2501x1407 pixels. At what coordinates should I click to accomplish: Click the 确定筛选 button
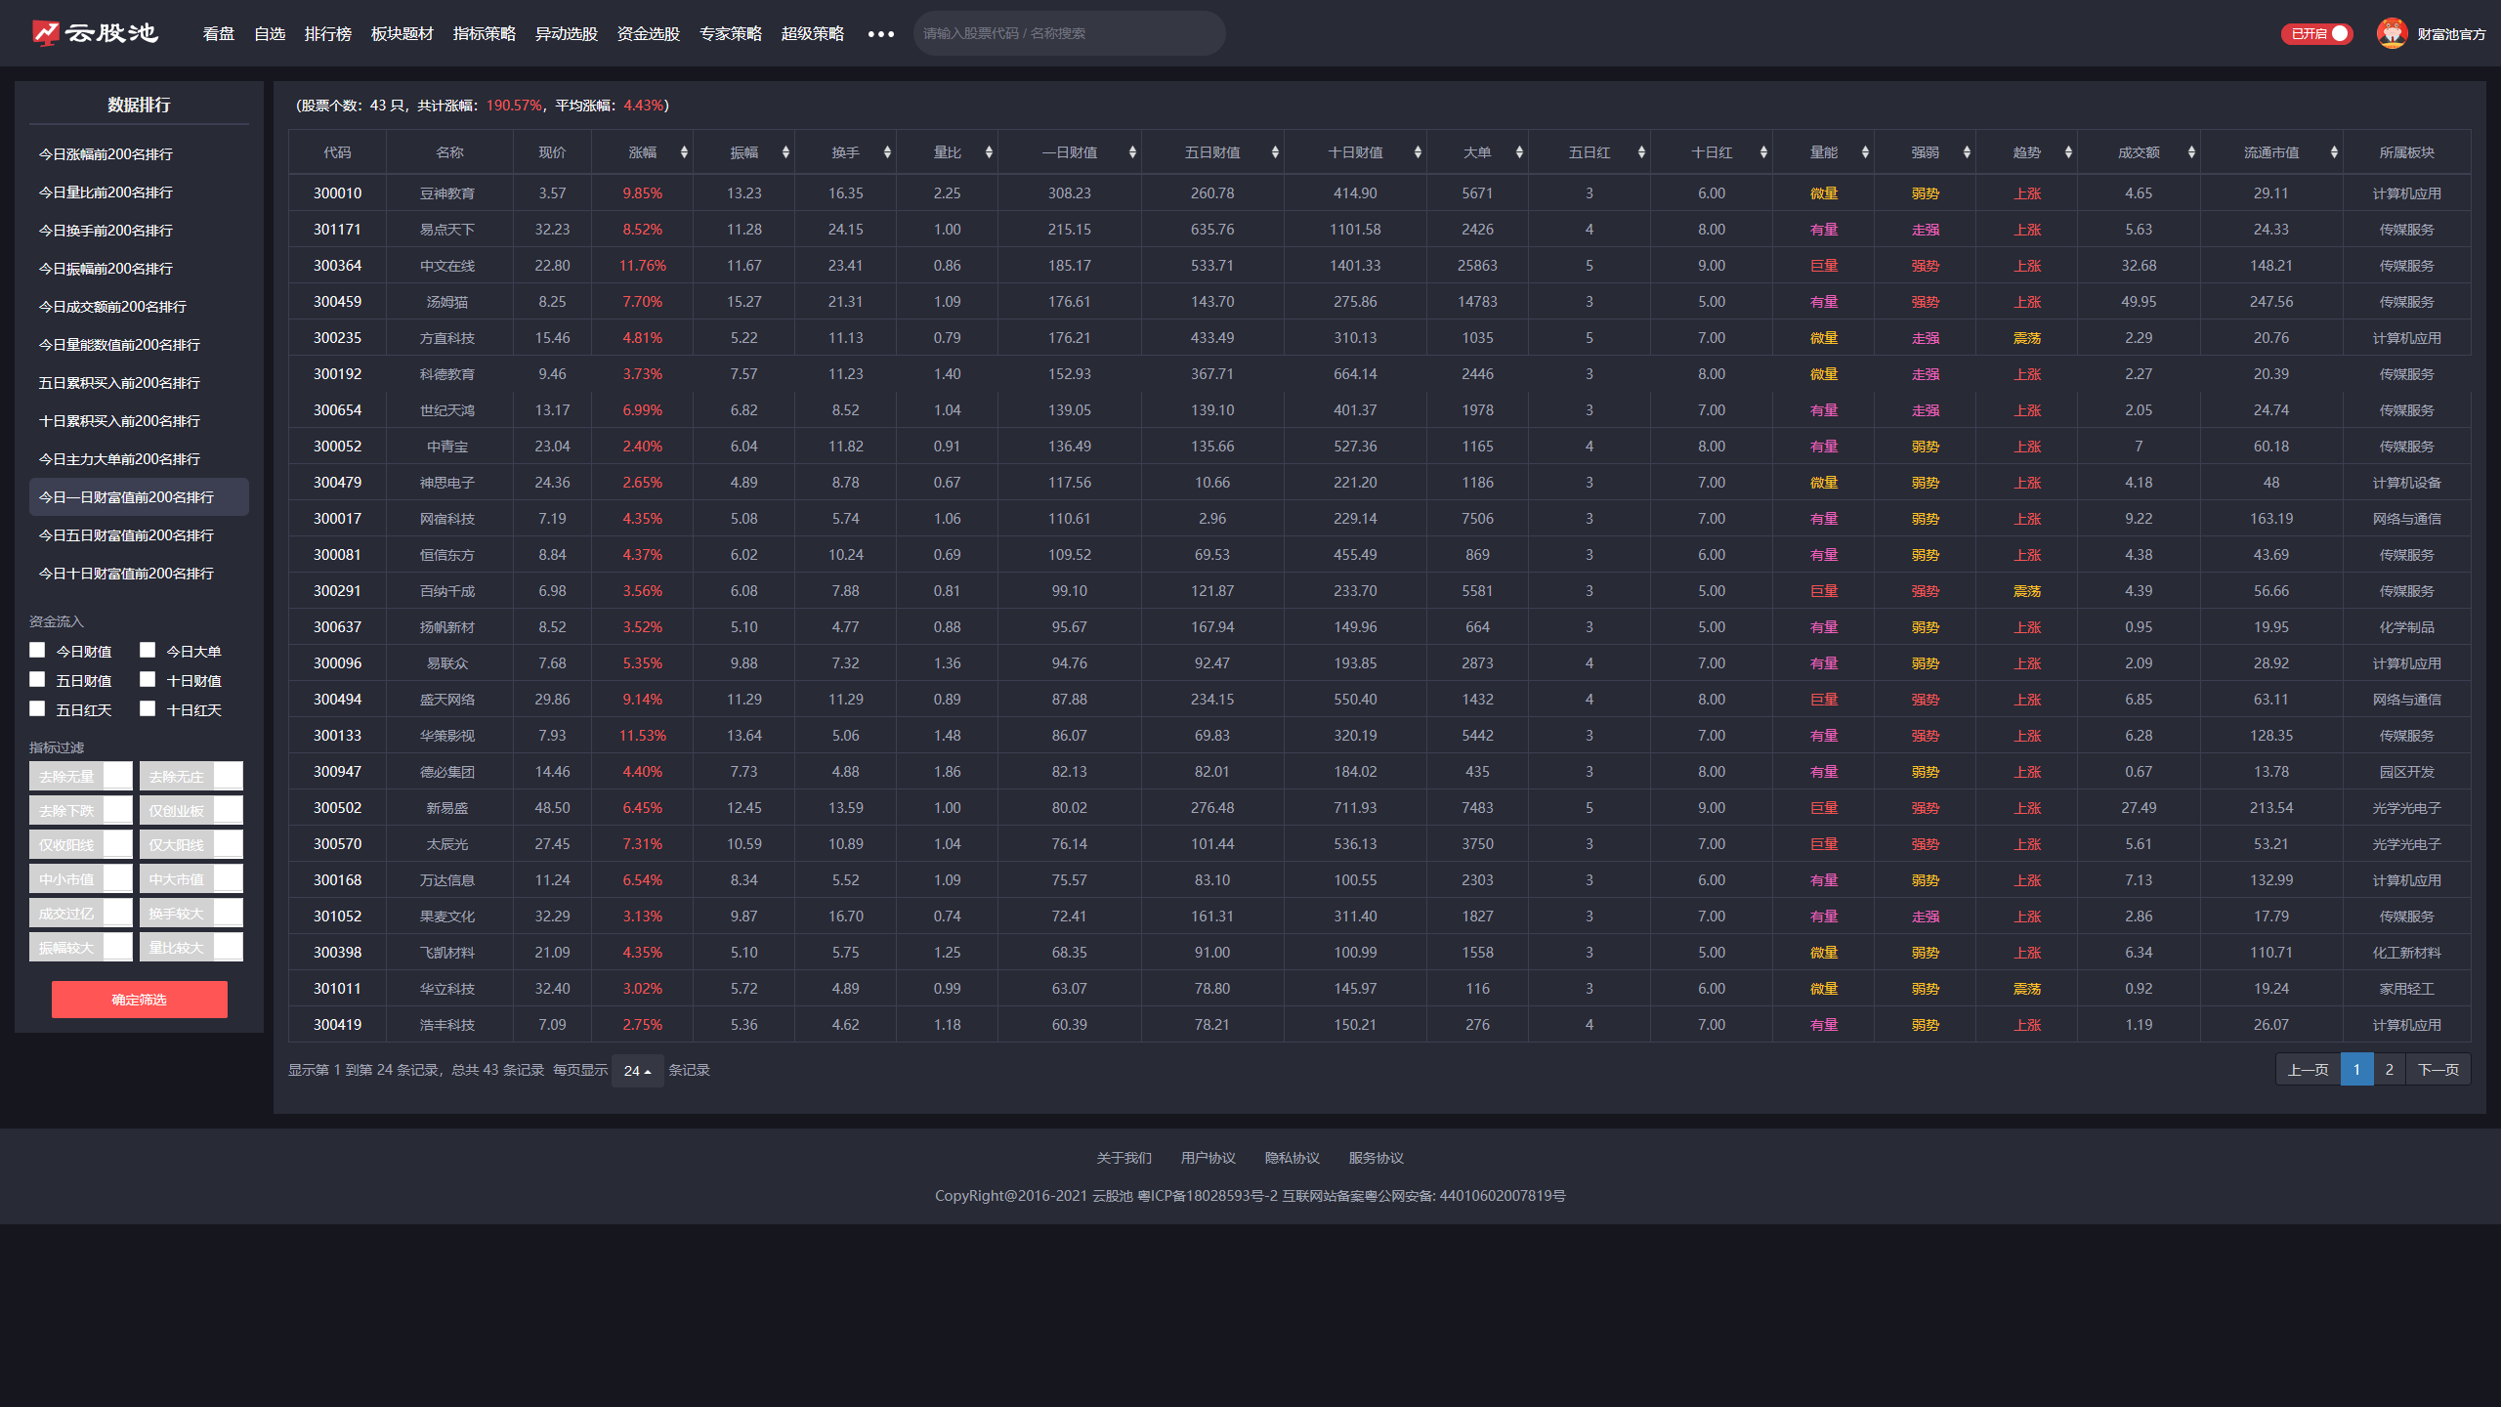click(x=139, y=1000)
